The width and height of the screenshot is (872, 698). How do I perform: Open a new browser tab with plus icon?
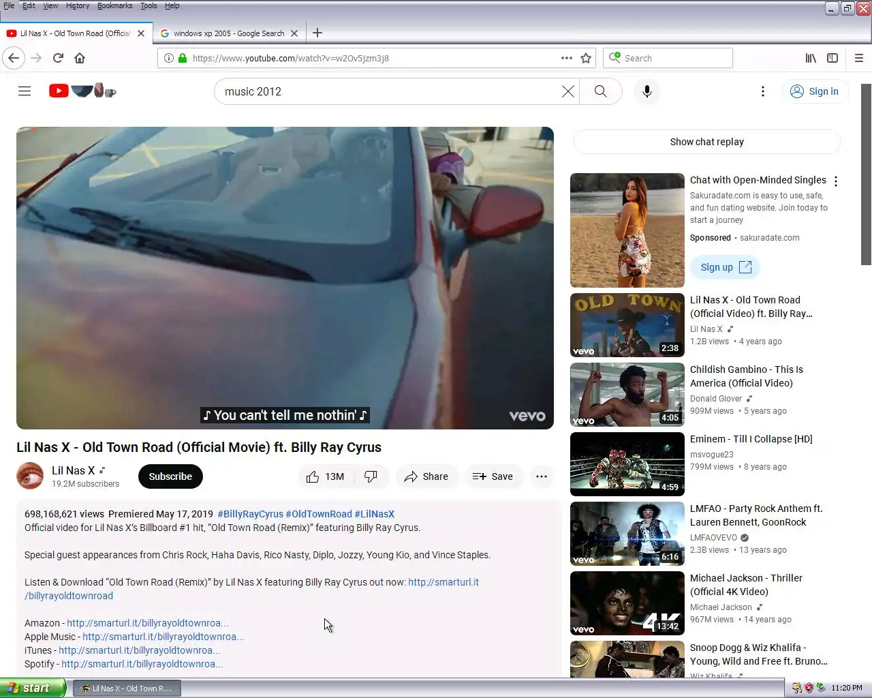point(317,33)
